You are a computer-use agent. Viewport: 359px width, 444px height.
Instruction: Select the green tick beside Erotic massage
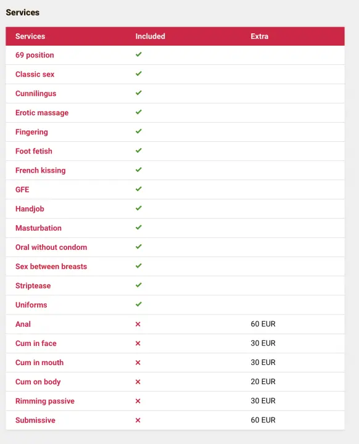tap(139, 112)
